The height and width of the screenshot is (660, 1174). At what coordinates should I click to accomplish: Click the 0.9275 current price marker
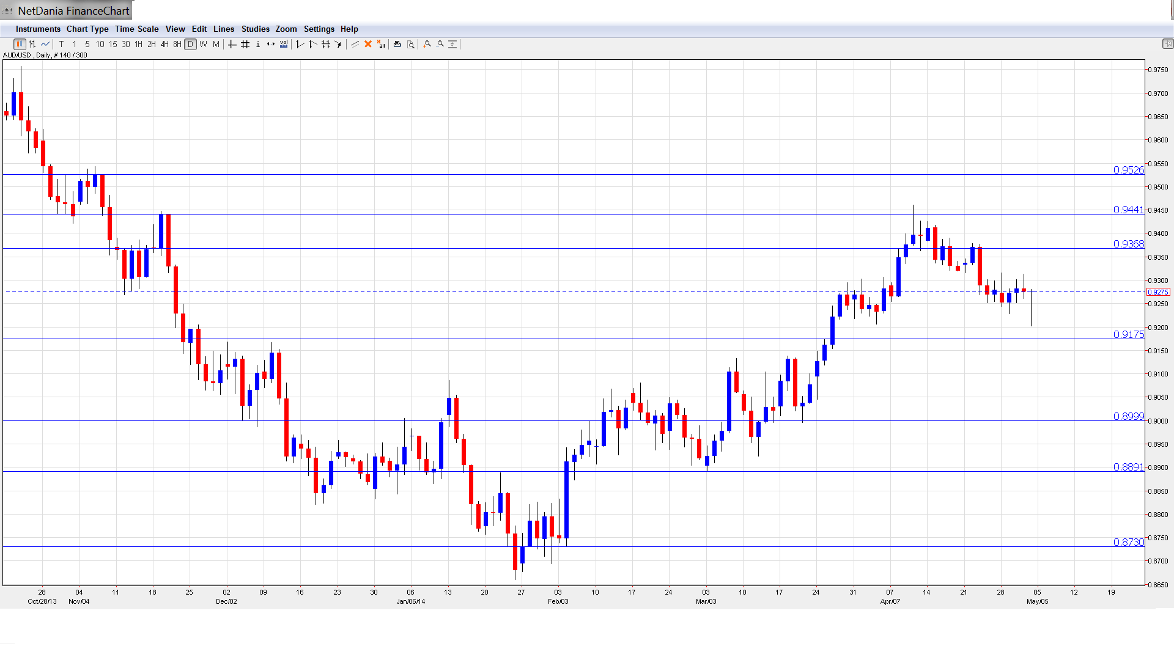(1158, 292)
